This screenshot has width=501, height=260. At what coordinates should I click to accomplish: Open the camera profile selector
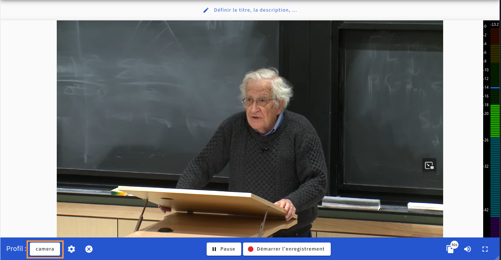(45, 249)
